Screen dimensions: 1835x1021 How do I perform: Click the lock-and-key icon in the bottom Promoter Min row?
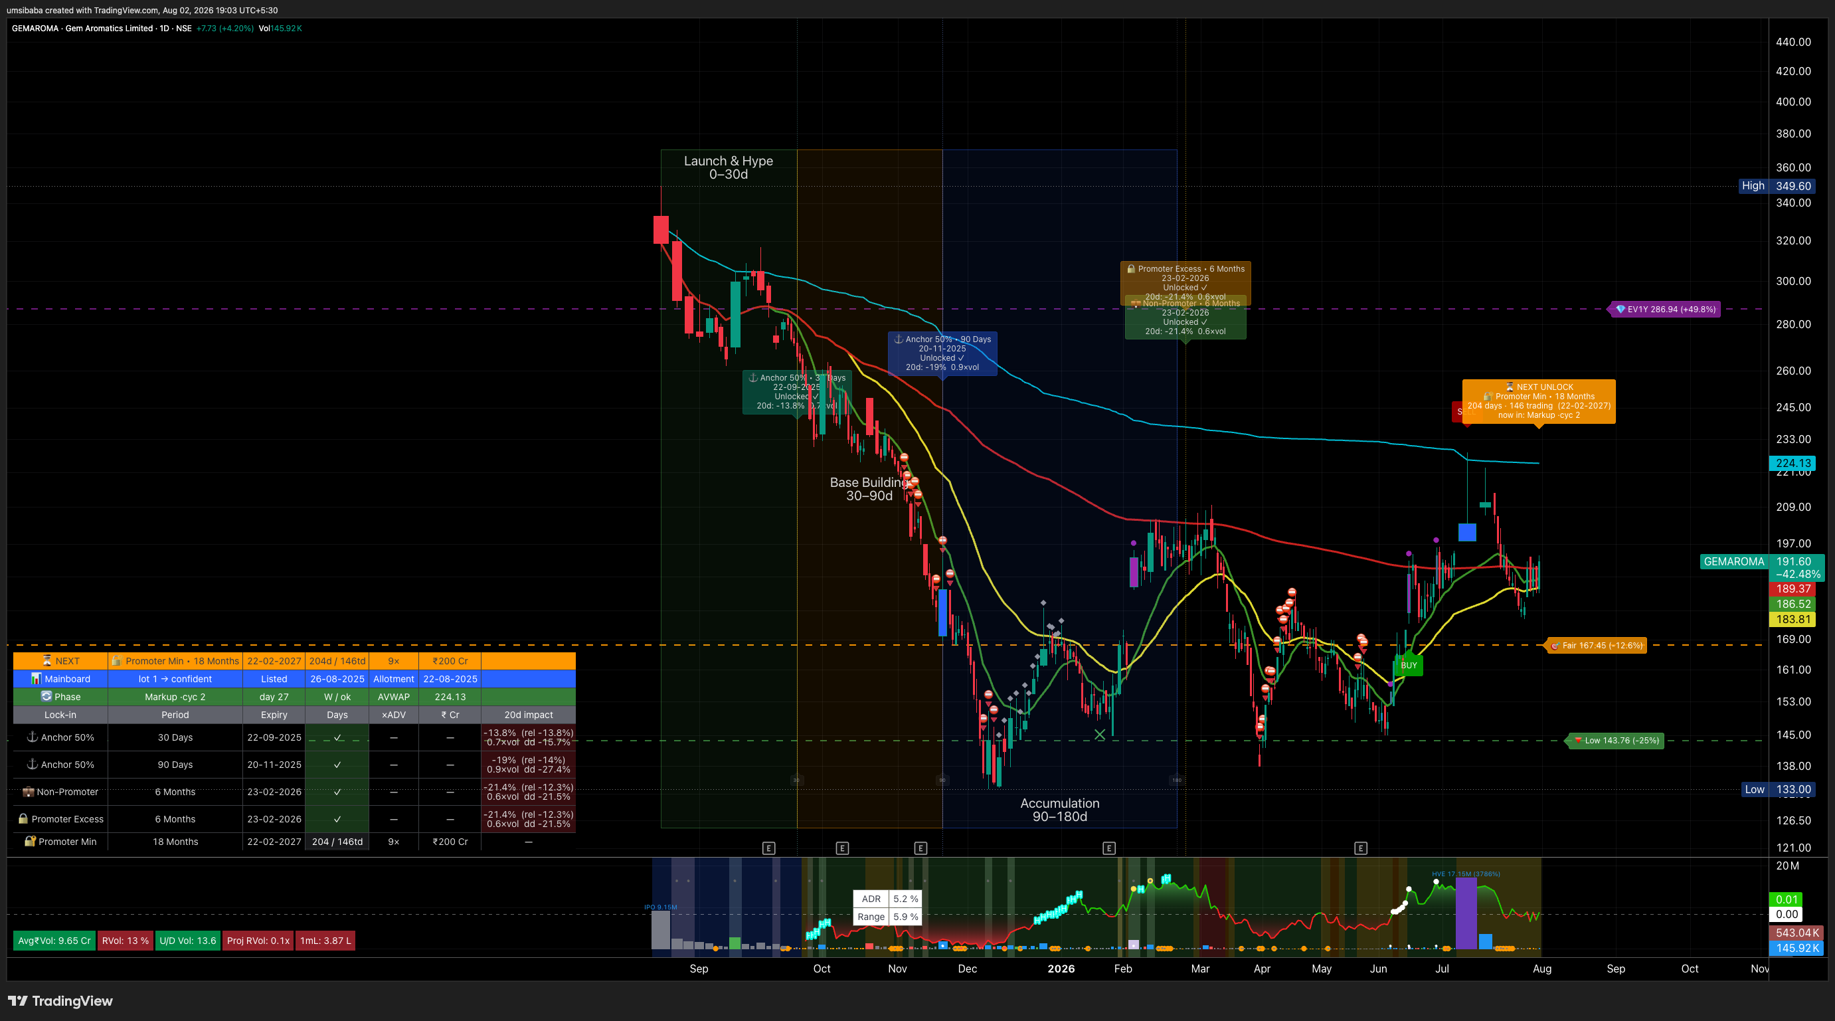30,841
